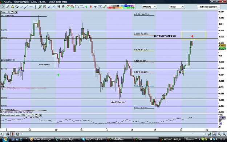Click the trash bin delete tool
This screenshot has width=227, height=142.
point(63,7)
